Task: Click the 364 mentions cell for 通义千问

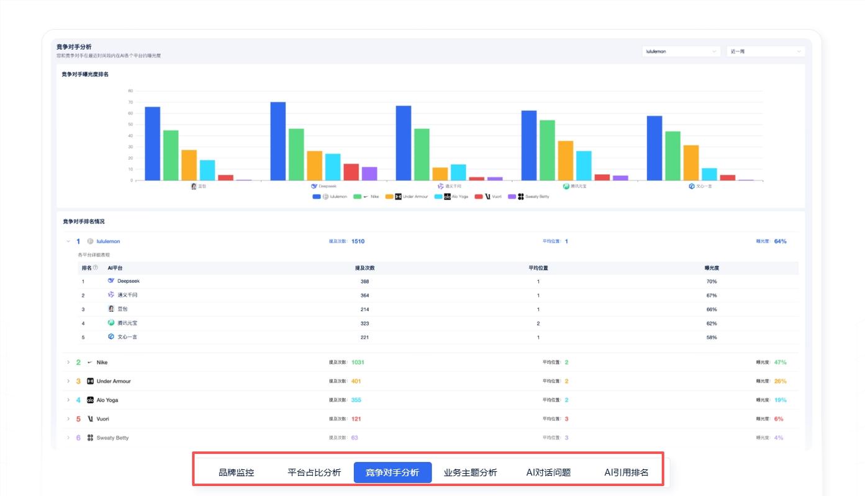Action: (x=365, y=295)
